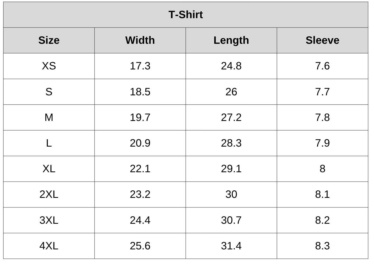Image resolution: width=374 pixels, height=267 pixels.
Task: Click the 30.7 length value
Action: pyautogui.click(x=231, y=220)
